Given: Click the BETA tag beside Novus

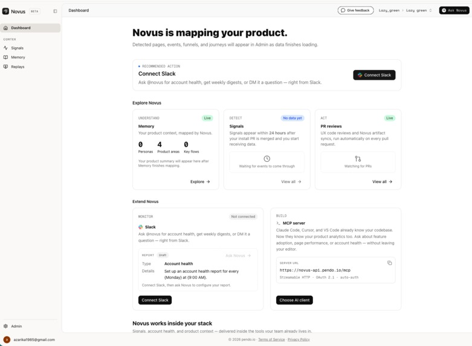Looking at the screenshot, I should [x=34, y=11].
